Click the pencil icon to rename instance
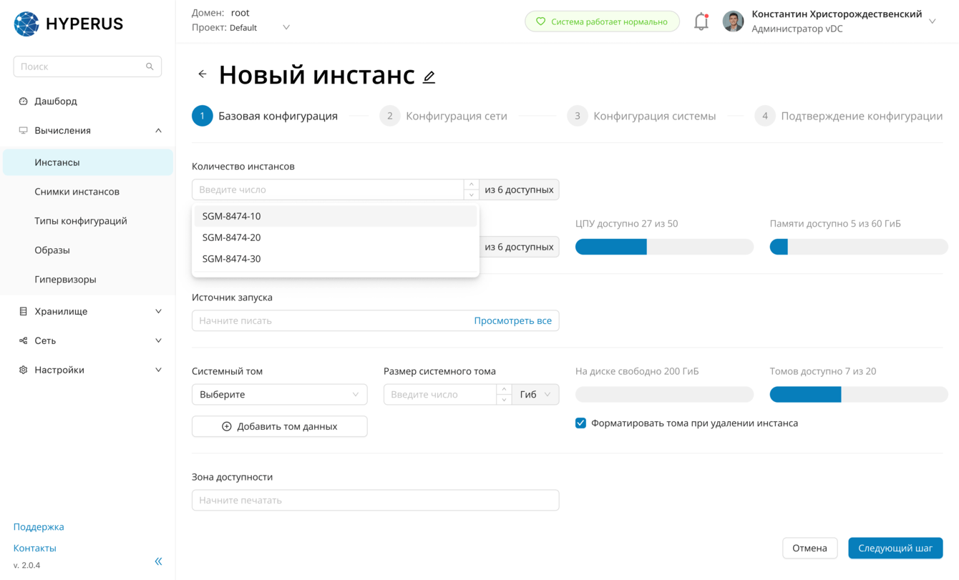Screen dimensions: 959x580 tap(429, 77)
